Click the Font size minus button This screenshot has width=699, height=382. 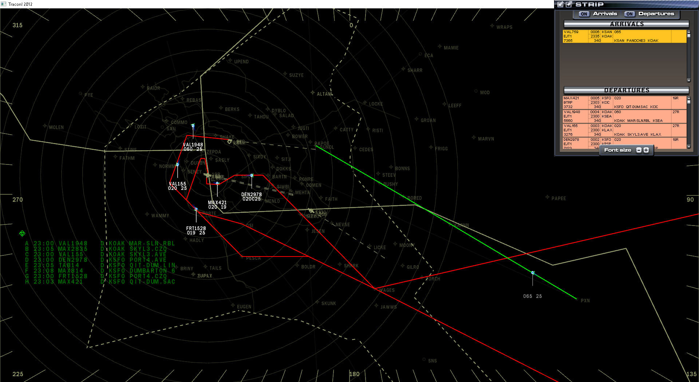tap(639, 150)
